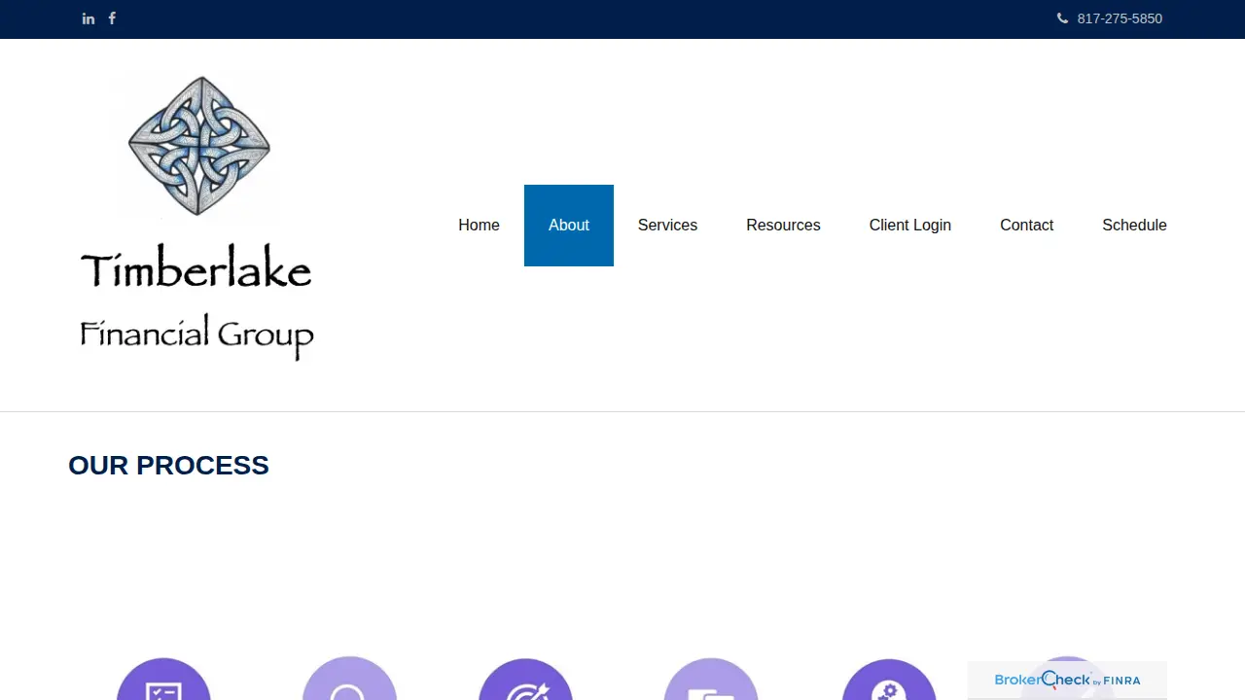Open the Services menu
The width and height of the screenshot is (1245, 700).
[667, 226]
